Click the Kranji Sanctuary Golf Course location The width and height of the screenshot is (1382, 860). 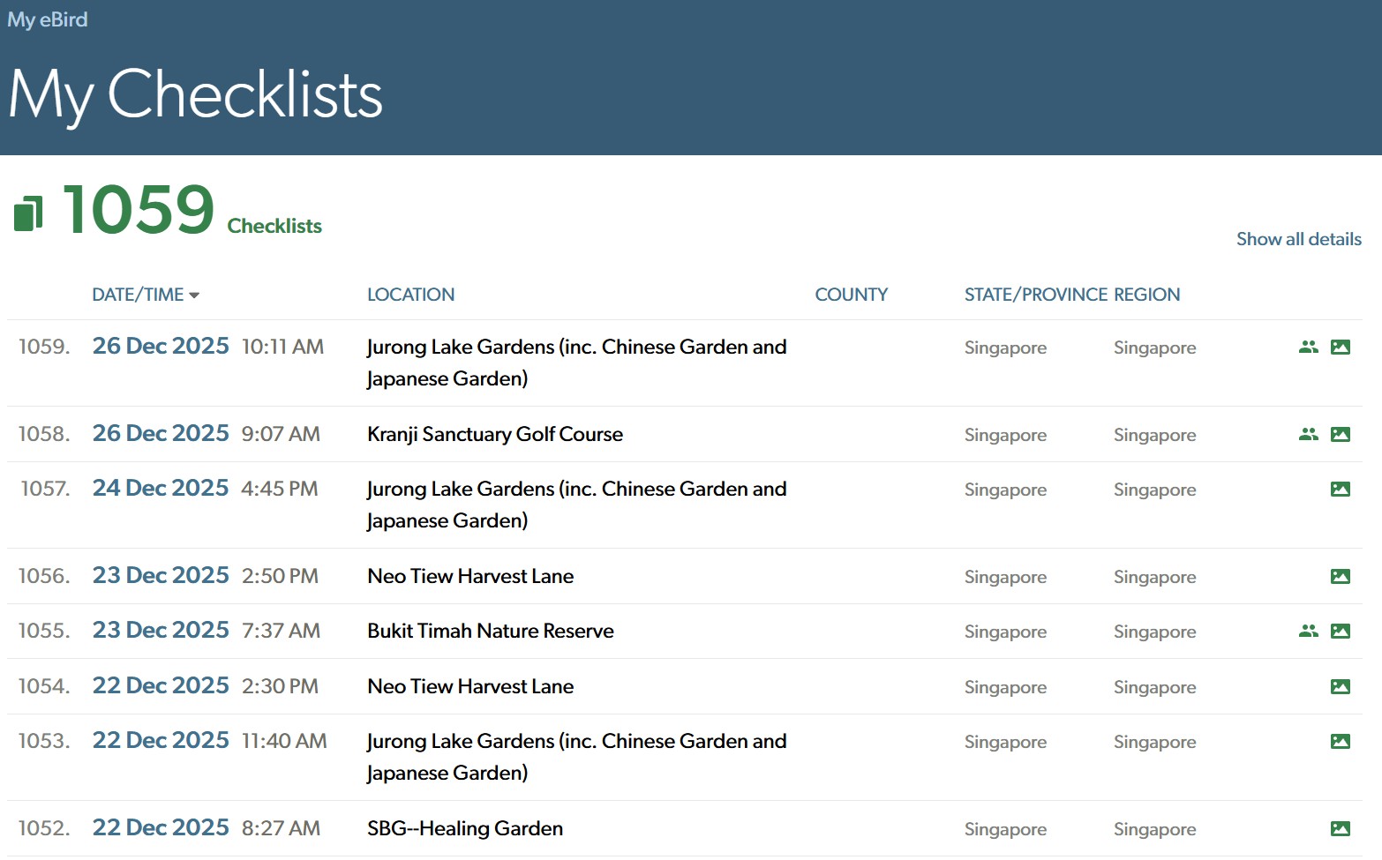tap(494, 434)
